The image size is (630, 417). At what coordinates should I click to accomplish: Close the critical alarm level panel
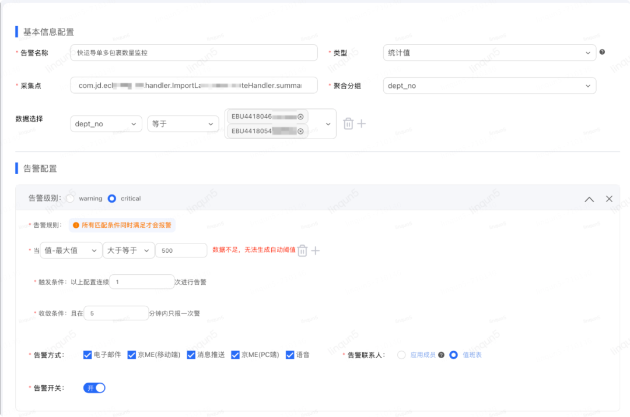[x=609, y=199]
